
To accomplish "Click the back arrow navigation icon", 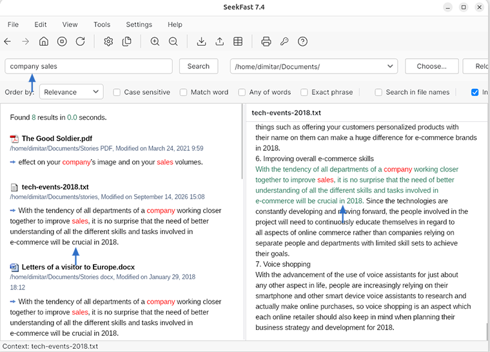I will pos(8,41).
